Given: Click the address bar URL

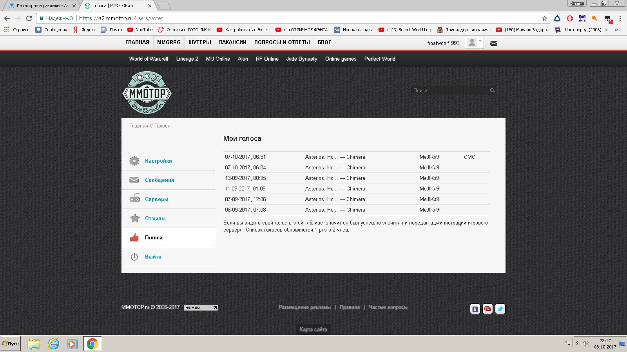Looking at the screenshot, I should [121, 18].
